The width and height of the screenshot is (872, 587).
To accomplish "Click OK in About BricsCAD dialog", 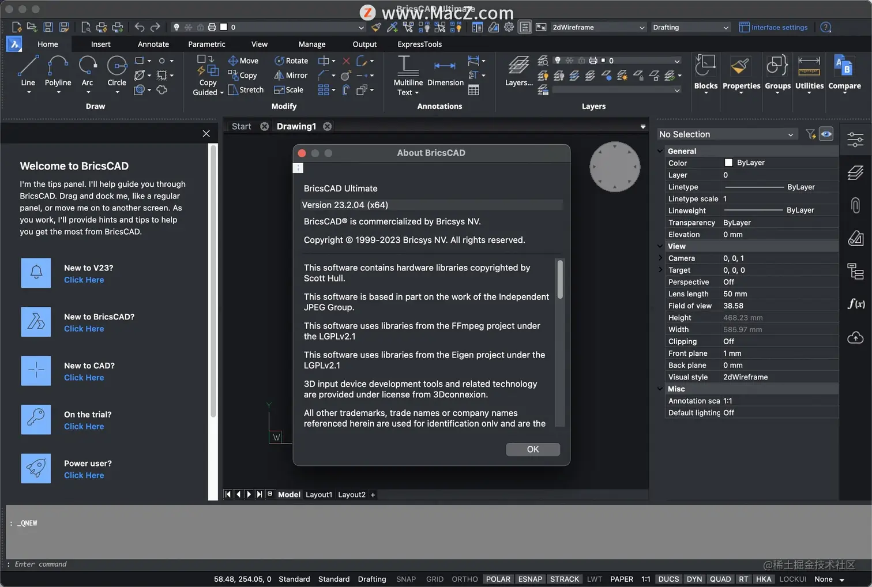I will [x=533, y=449].
